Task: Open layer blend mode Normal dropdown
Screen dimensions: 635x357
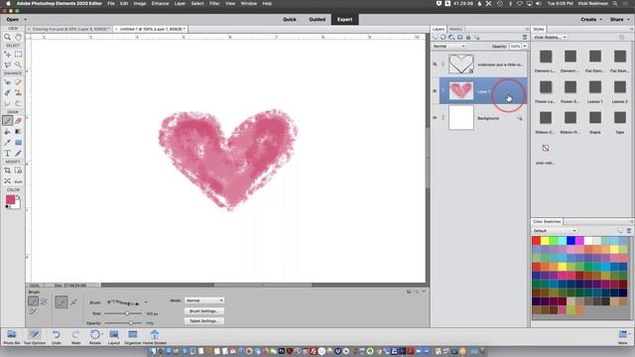Action: 448,47
